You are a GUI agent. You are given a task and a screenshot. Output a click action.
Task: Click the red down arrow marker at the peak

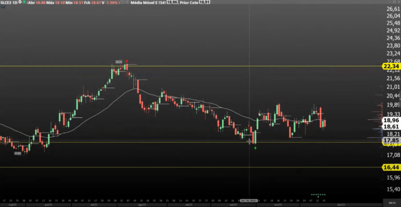tap(127, 61)
